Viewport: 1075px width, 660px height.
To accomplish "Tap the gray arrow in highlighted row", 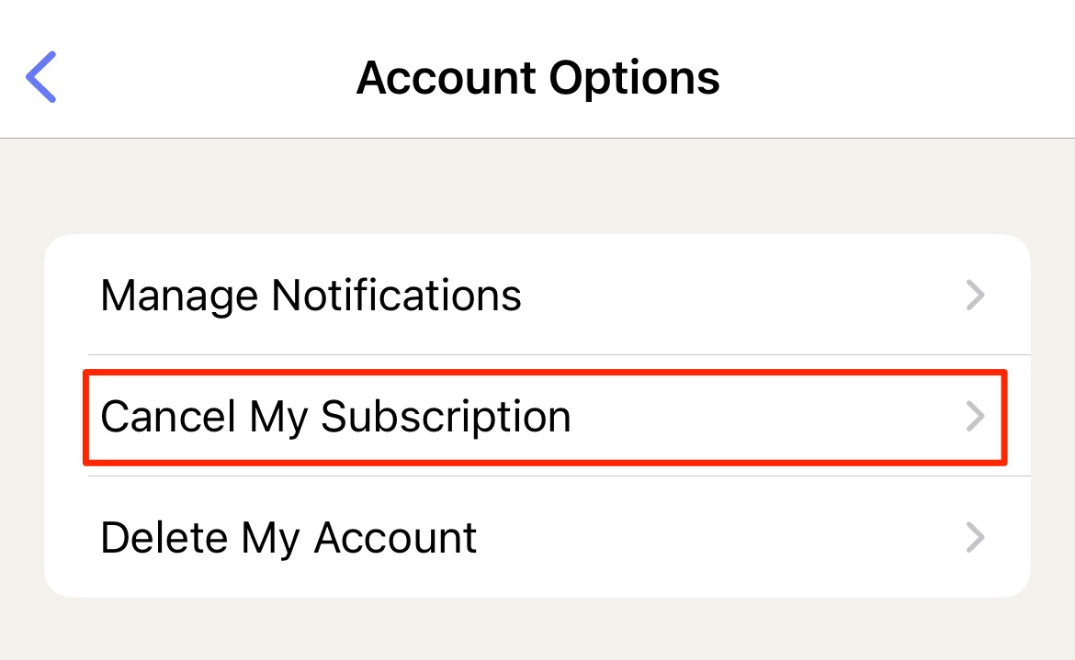I will 975,416.
